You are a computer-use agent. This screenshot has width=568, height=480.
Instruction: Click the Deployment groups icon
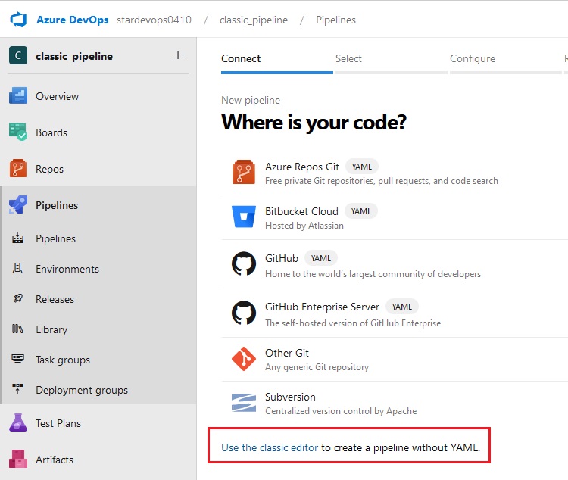pyautogui.click(x=17, y=388)
